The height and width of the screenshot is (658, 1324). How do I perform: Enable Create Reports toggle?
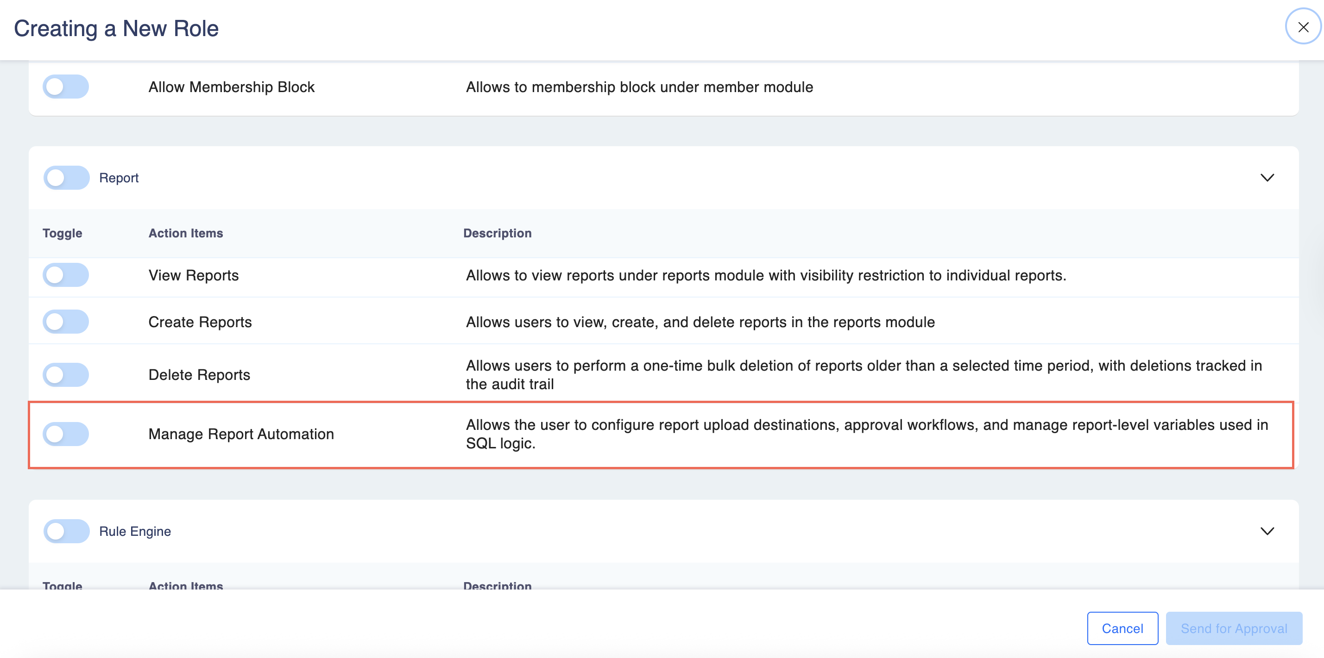point(66,322)
